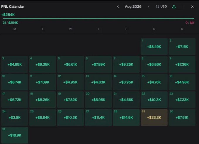Choose day 23 with +$7.23K
The image size is (199, 144).
[x=182, y=100]
